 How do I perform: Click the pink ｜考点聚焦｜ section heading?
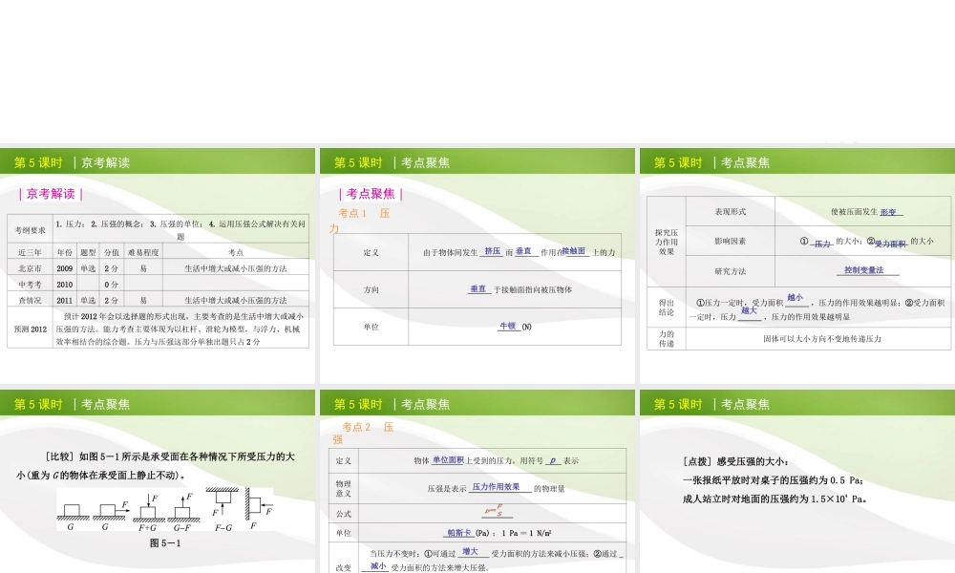371,194
